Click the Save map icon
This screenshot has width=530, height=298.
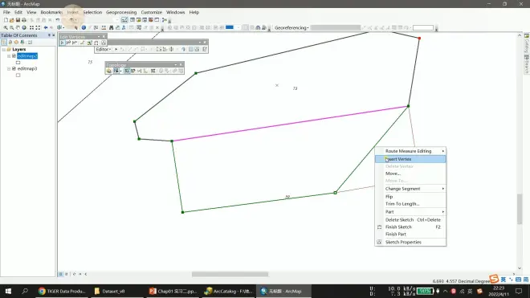(18, 20)
